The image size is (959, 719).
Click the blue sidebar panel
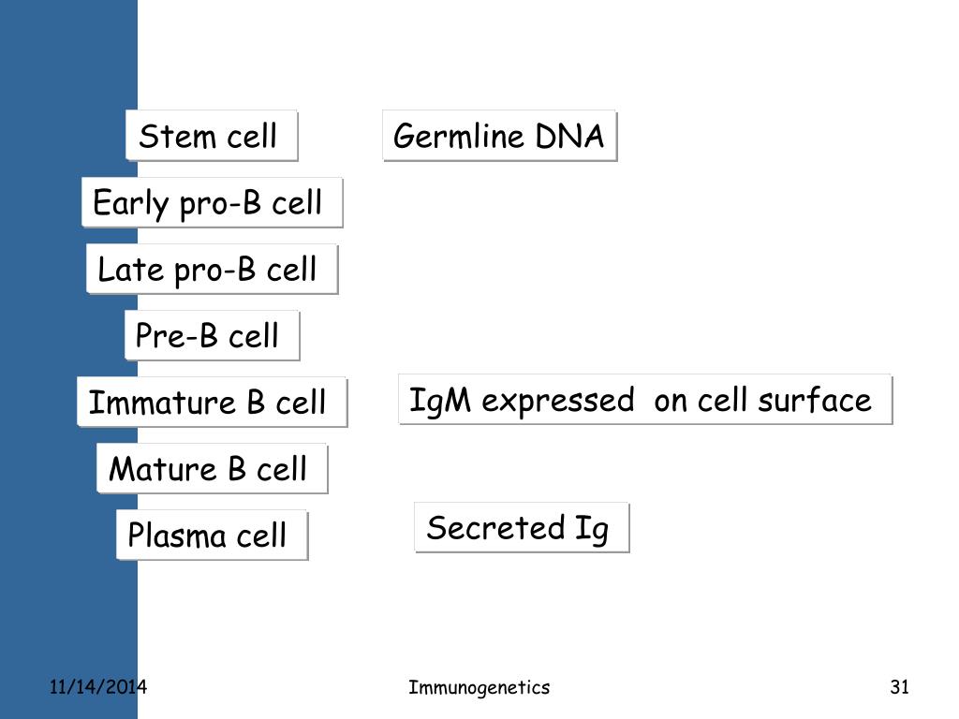[68, 359]
